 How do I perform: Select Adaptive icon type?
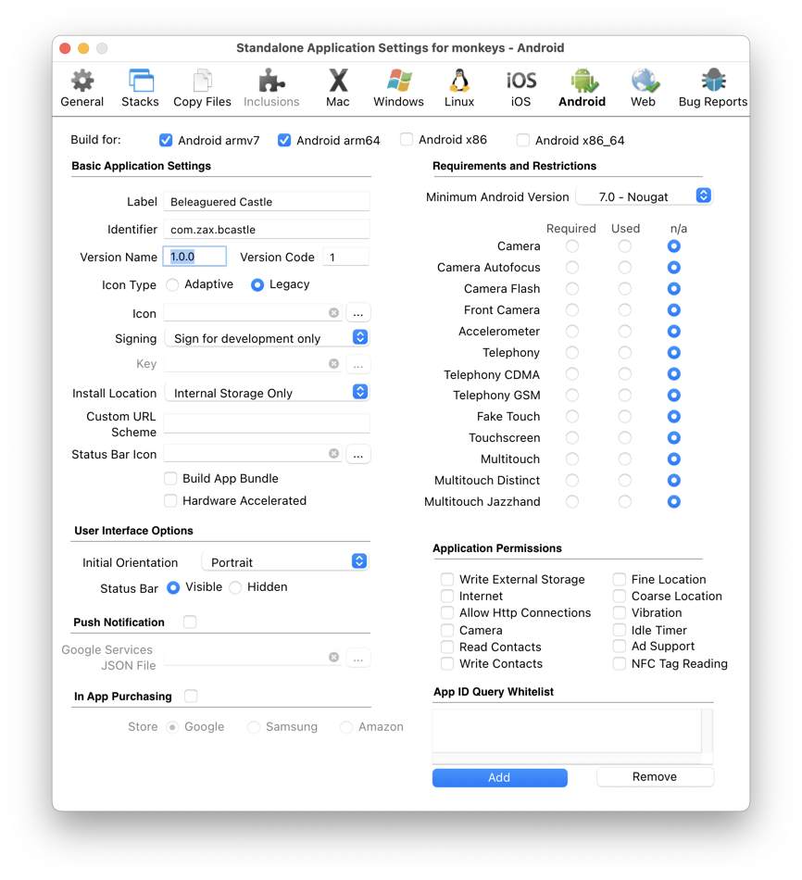[x=173, y=285]
